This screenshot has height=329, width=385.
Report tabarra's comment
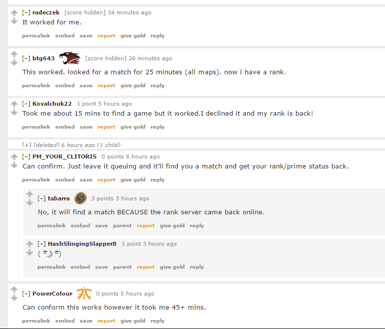145,225
